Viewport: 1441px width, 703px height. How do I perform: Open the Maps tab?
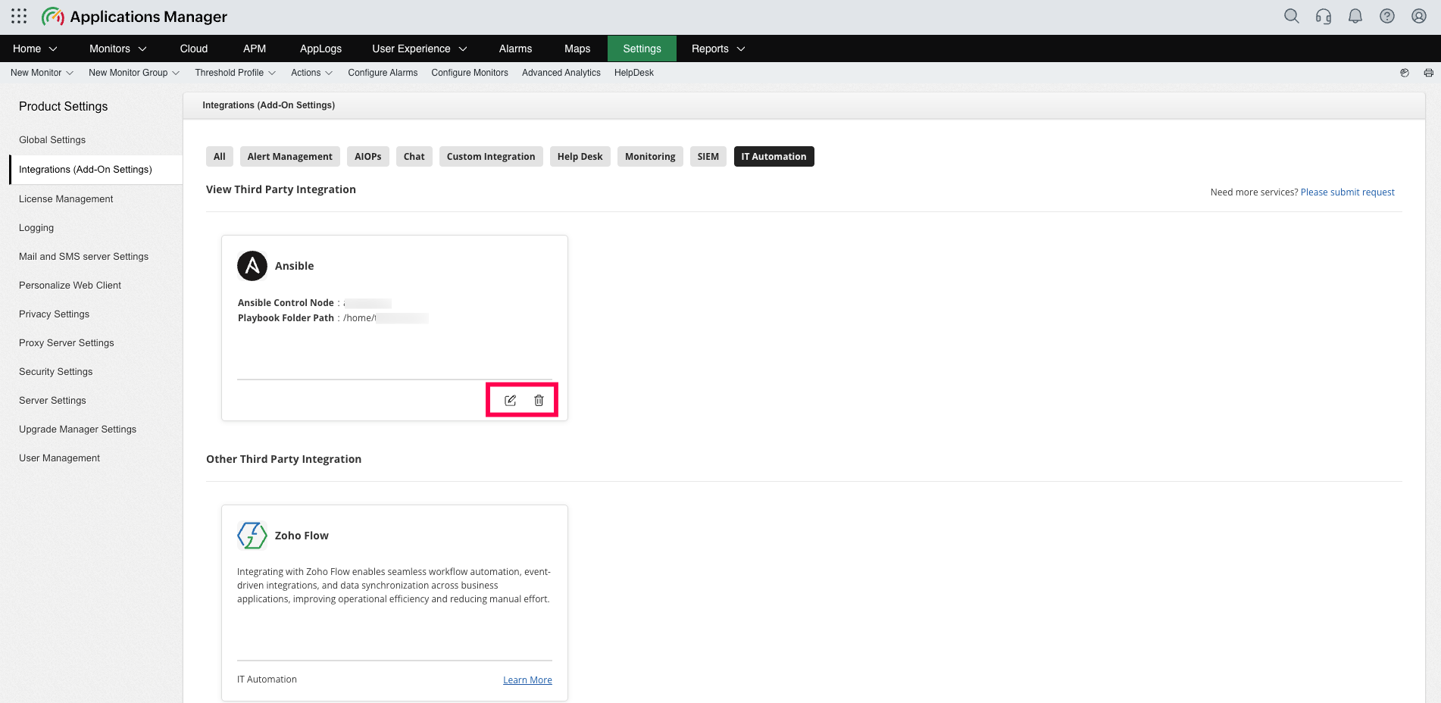[x=577, y=48]
